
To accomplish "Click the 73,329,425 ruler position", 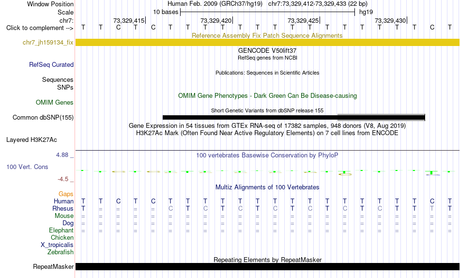I will pos(303,20).
